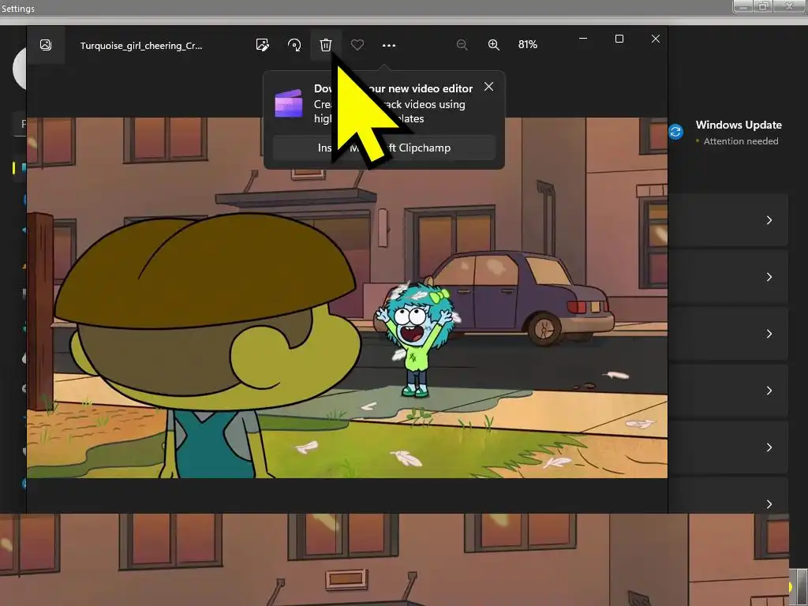Zoom in using the magnifier plus icon

[x=494, y=45]
